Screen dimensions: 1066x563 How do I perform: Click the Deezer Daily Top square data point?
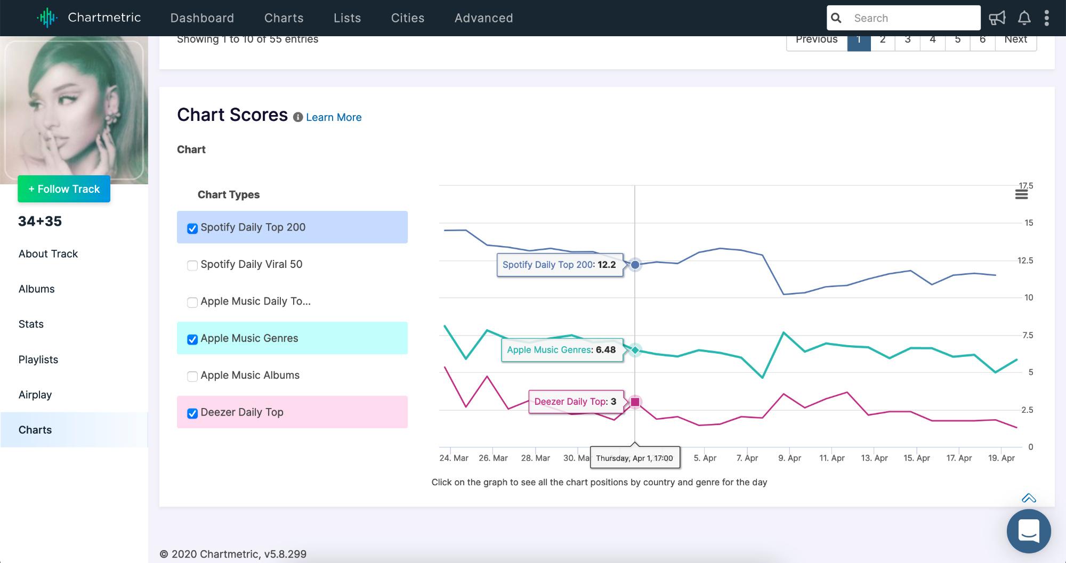635,402
